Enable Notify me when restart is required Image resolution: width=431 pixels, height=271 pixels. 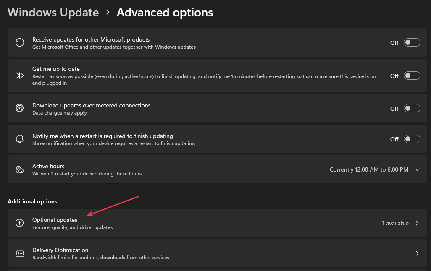pyautogui.click(x=412, y=139)
